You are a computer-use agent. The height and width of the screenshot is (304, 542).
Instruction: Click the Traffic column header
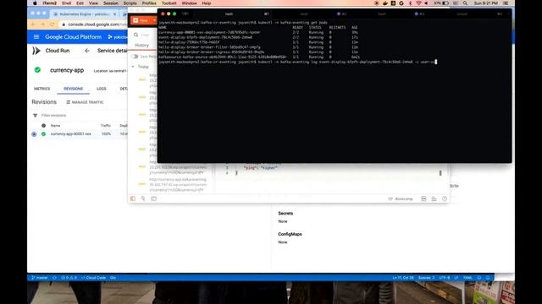(106, 126)
